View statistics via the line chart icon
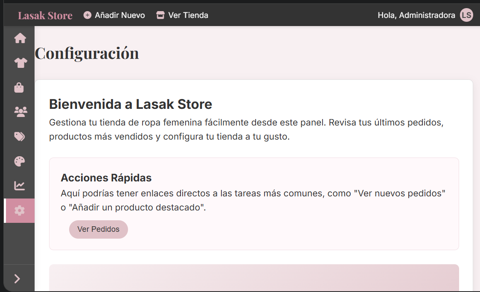Screen dimensions: 480x292 pyautogui.click(x=20, y=186)
